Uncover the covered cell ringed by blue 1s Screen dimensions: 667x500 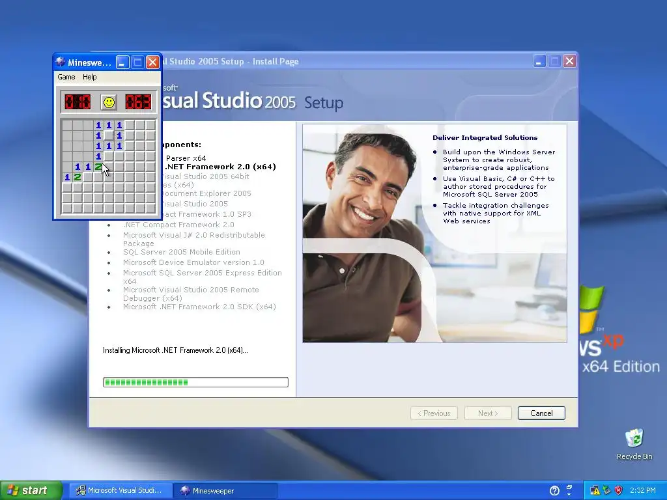click(x=109, y=135)
